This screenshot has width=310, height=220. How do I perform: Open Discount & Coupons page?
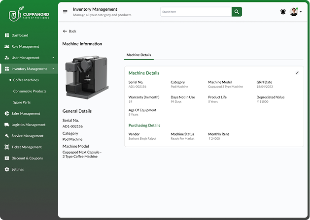coord(27,158)
